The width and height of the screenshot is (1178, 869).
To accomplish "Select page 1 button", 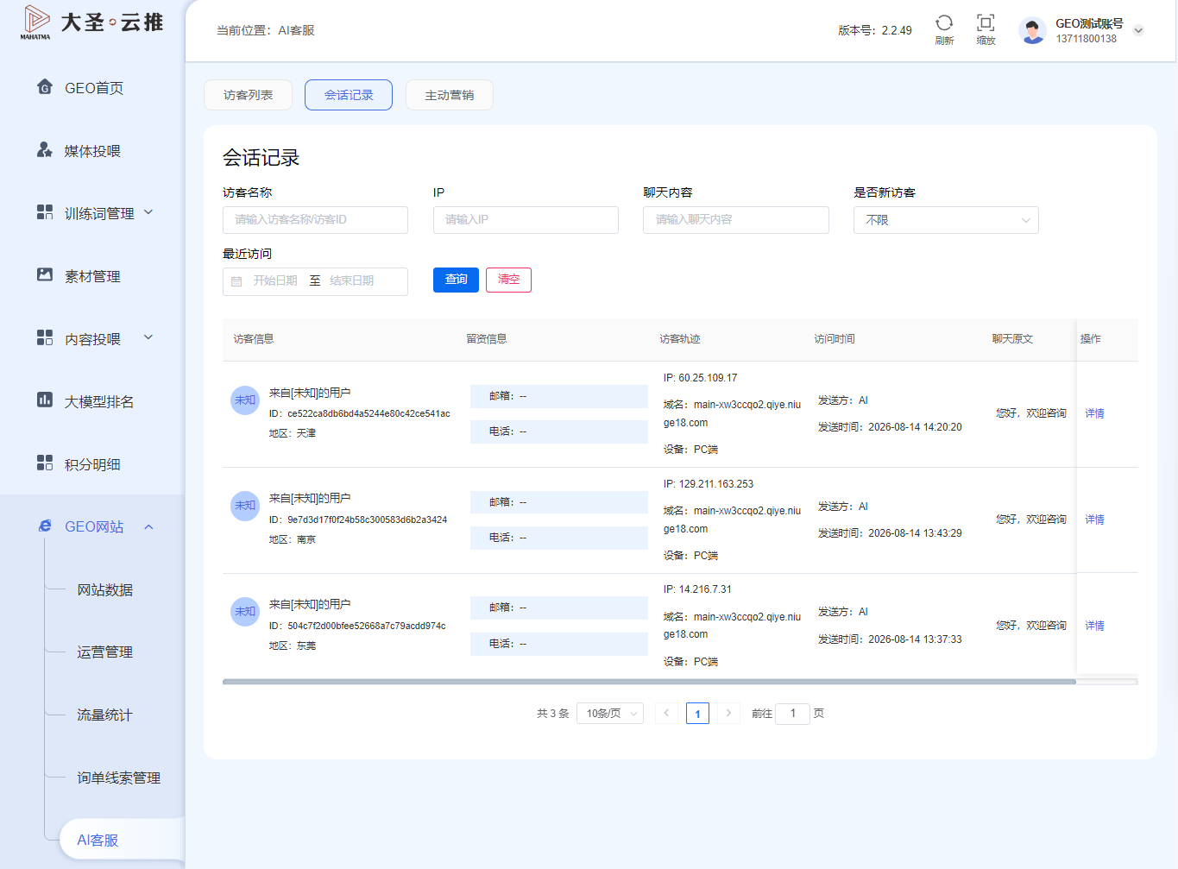I will pyautogui.click(x=697, y=713).
